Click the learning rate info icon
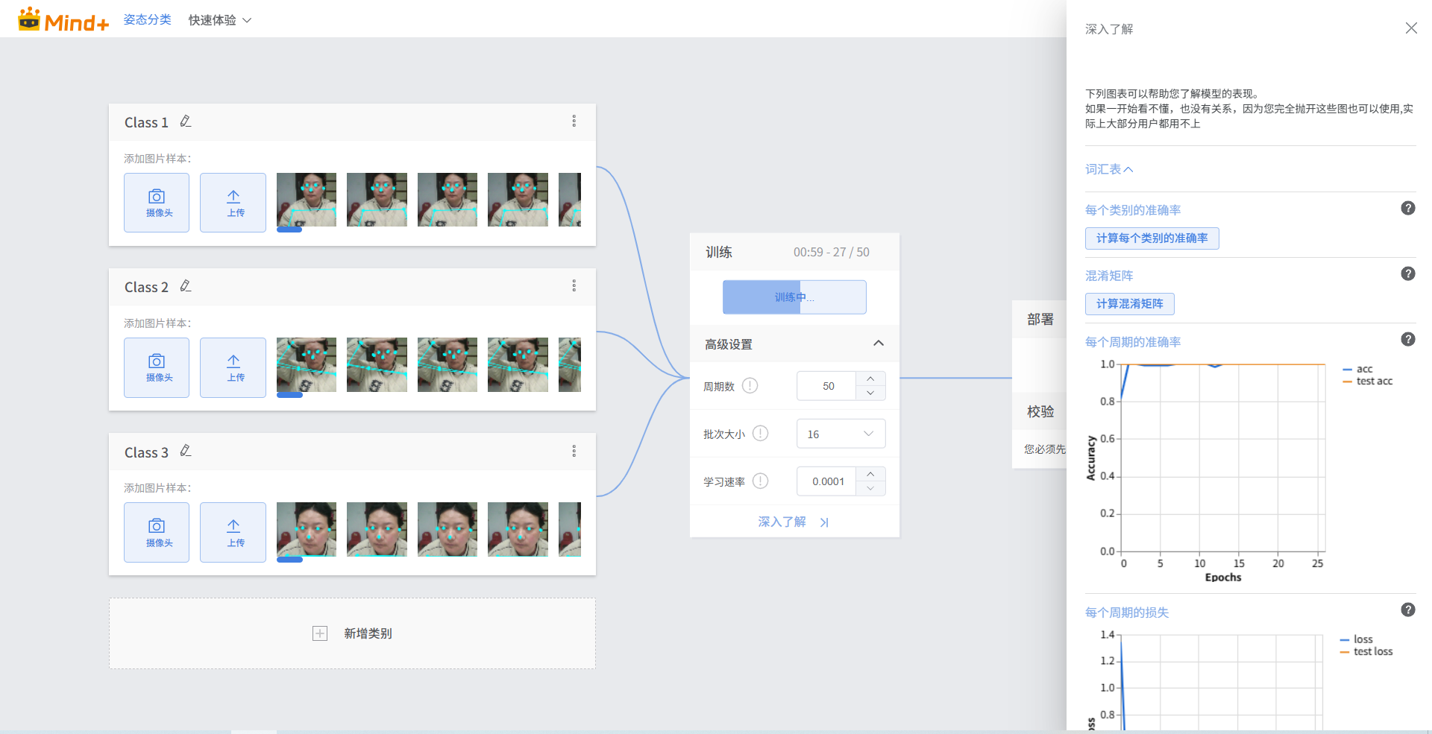This screenshot has width=1432, height=734. pyautogui.click(x=760, y=481)
